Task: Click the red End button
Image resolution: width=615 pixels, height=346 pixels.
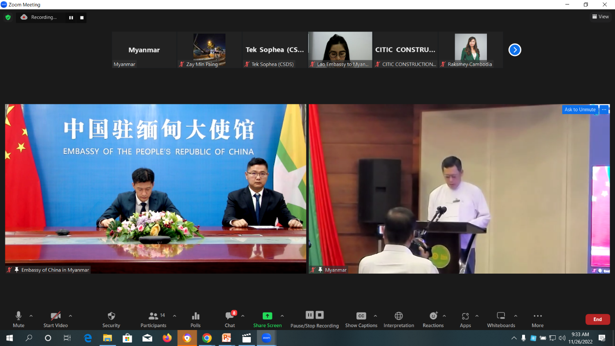Action: coord(597,319)
